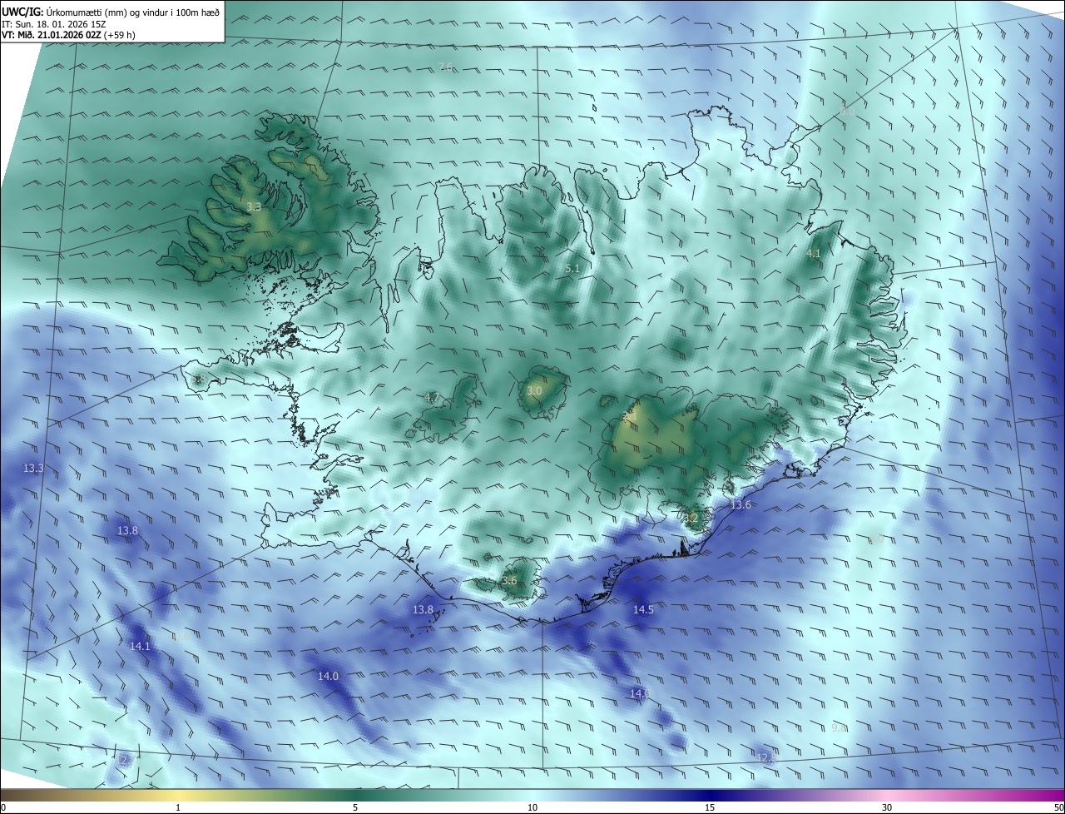Viewport: 1065px width, 814px height.
Task: Click the 13.3 value label
Action: pyautogui.click(x=33, y=469)
